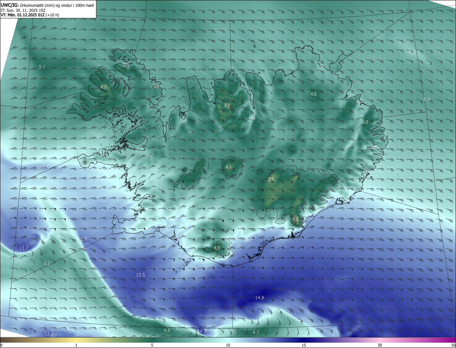Click the initial time line 'IT: Sun. 30. 11. 2025 15Z'

(x=23, y=10)
